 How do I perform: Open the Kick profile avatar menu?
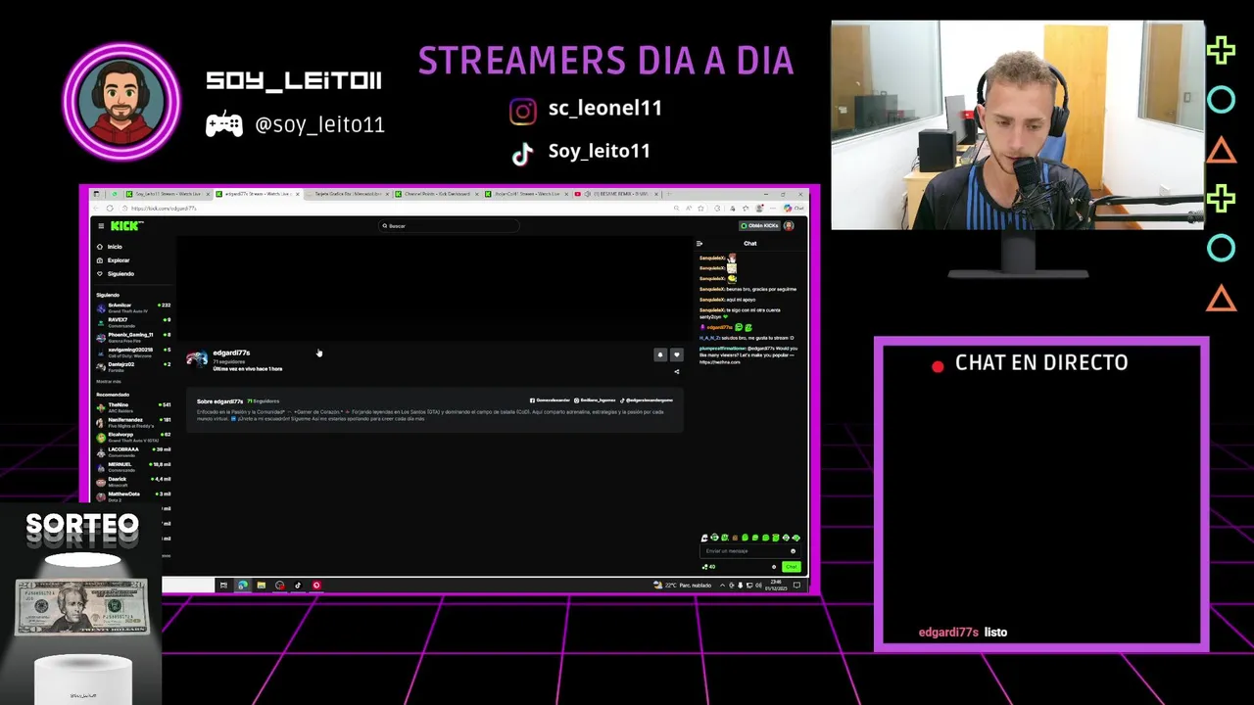789,226
